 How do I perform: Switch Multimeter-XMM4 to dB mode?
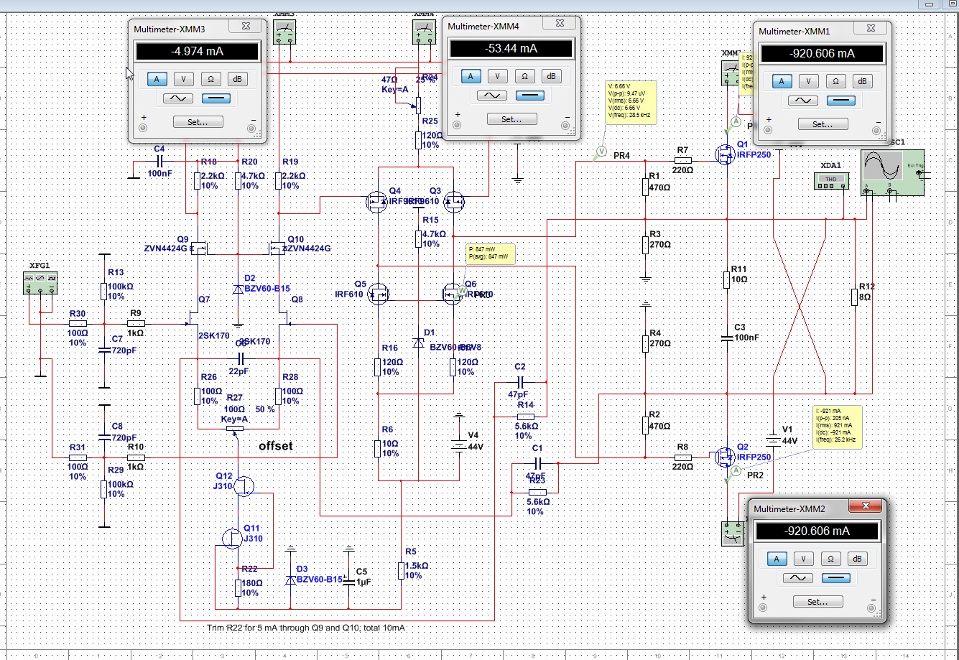551,75
